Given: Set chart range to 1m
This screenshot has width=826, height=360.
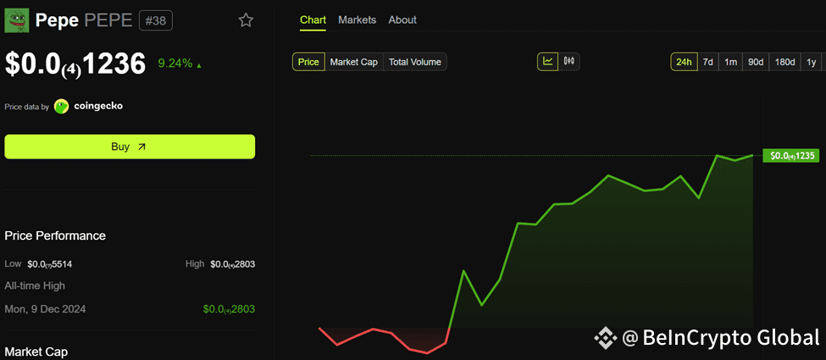Looking at the screenshot, I should [730, 62].
